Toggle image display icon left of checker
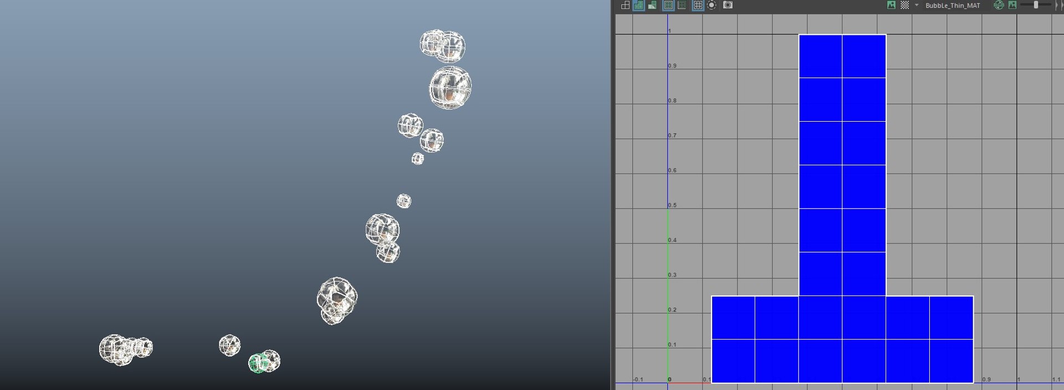Viewport: 1064px width, 390px height. [891, 5]
